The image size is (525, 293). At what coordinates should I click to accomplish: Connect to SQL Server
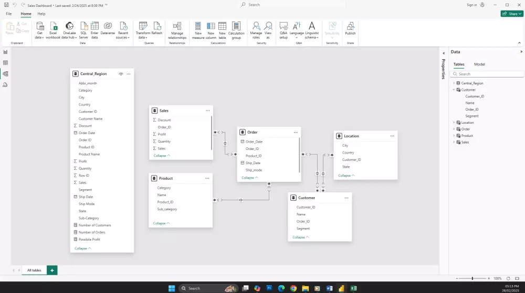click(83, 30)
